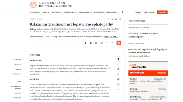Jump to Methods section in sidebar
The image size is (183, 102).
tap(18, 65)
